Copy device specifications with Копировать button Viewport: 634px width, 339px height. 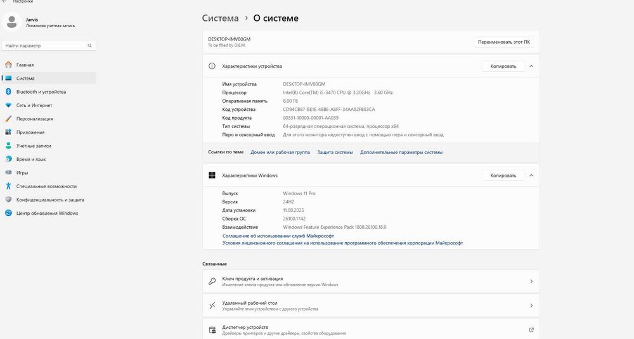503,66
